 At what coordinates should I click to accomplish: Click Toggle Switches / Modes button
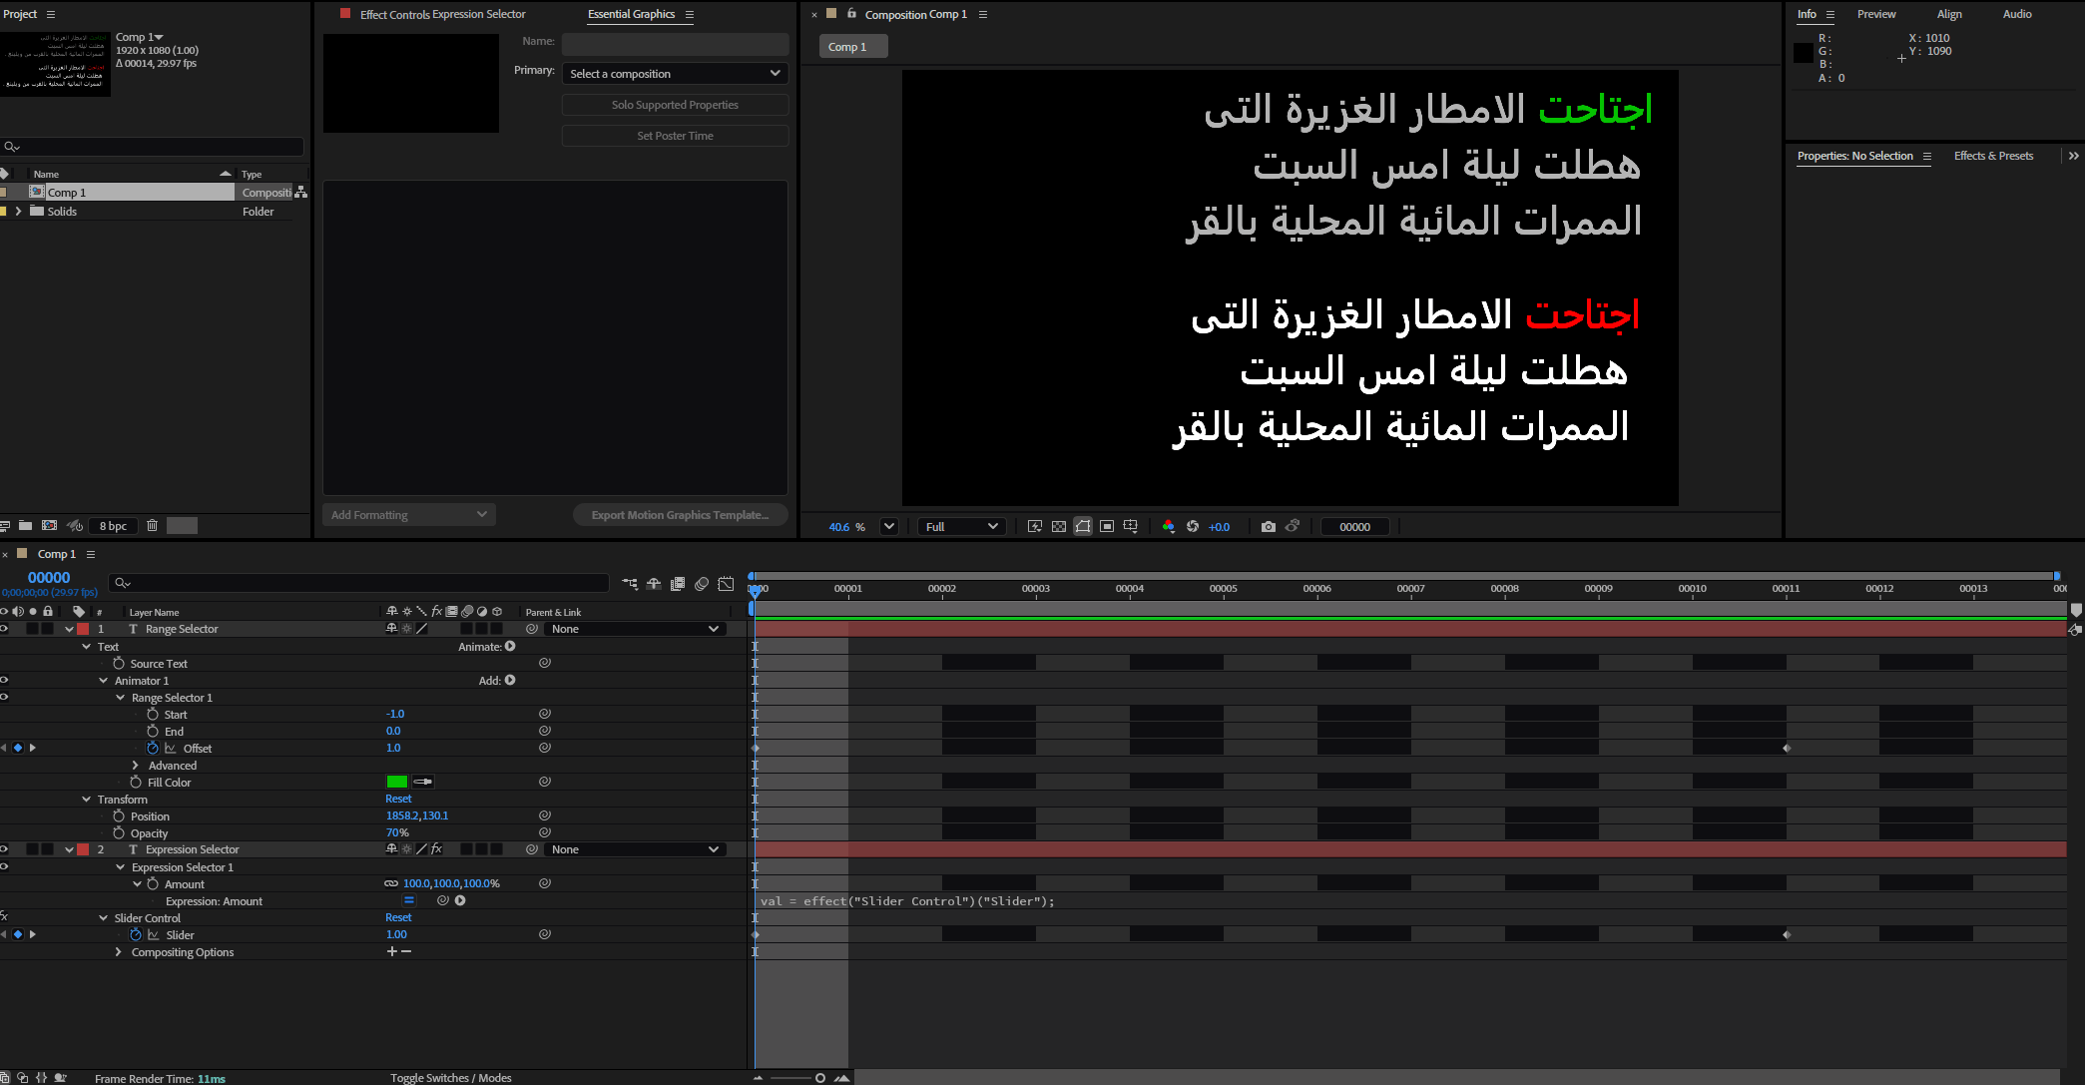[450, 1078]
